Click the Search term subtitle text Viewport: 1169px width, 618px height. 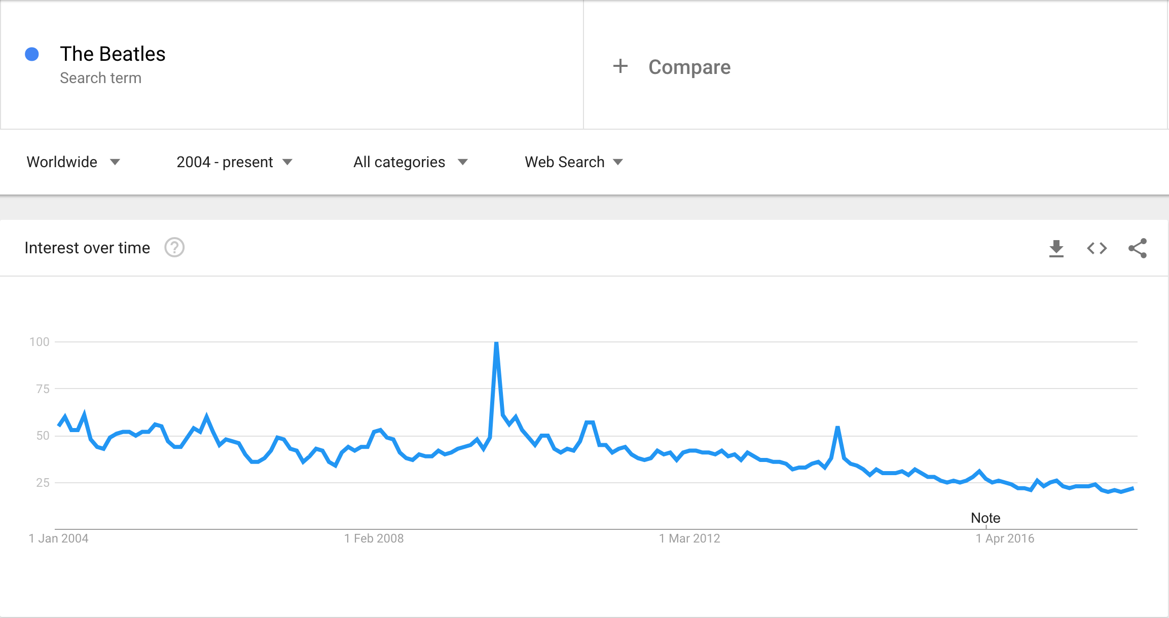[100, 78]
